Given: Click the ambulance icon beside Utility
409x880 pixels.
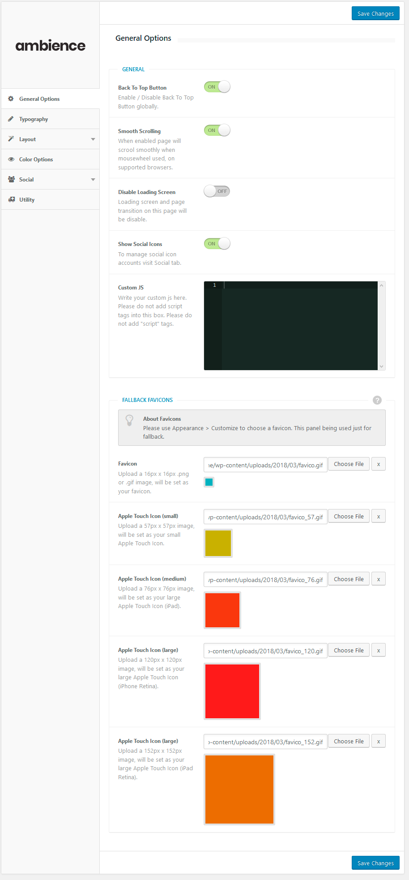Looking at the screenshot, I should point(11,199).
